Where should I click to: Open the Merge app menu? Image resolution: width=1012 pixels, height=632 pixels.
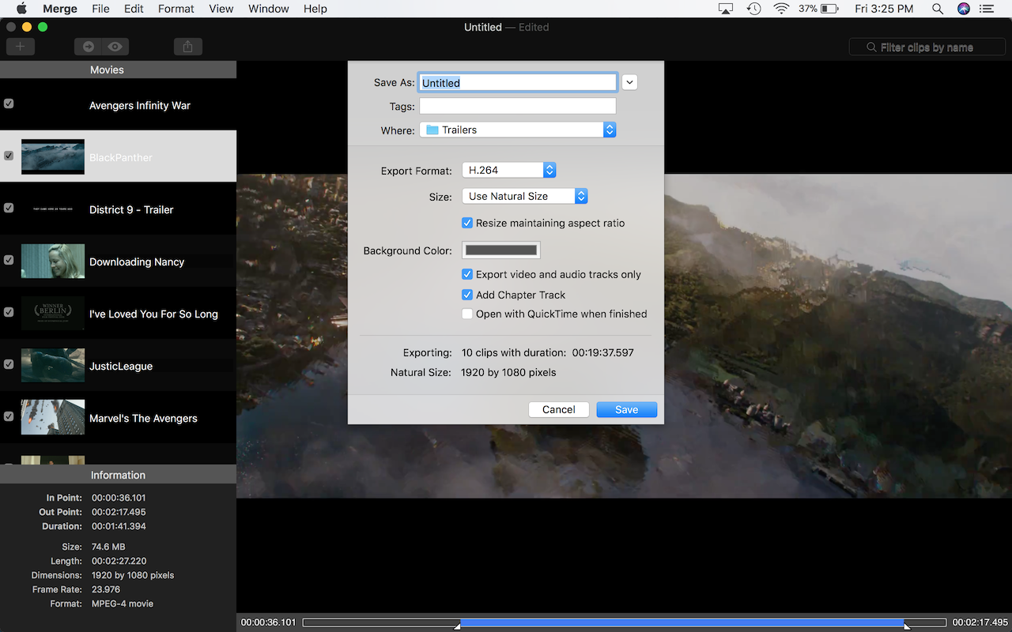pyautogui.click(x=60, y=9)
